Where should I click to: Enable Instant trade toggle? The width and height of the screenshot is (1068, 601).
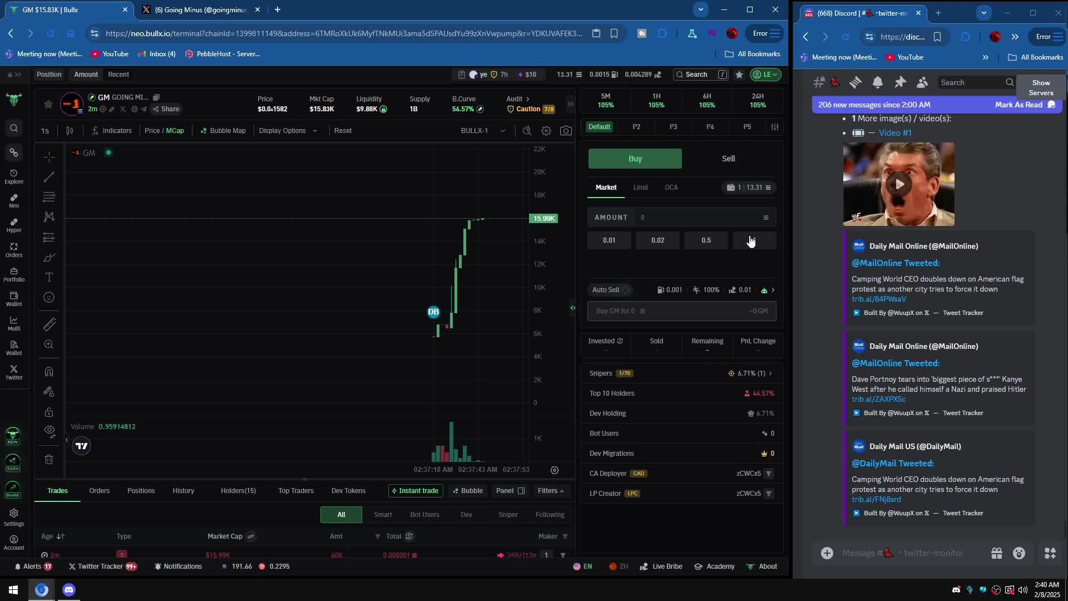click(415, 491)
